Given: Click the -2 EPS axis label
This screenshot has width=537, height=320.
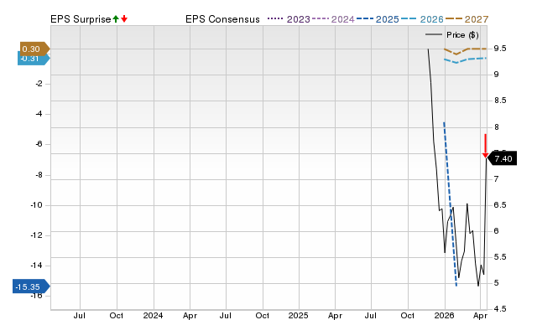Looking at the screenshot, I should (39, 84).
